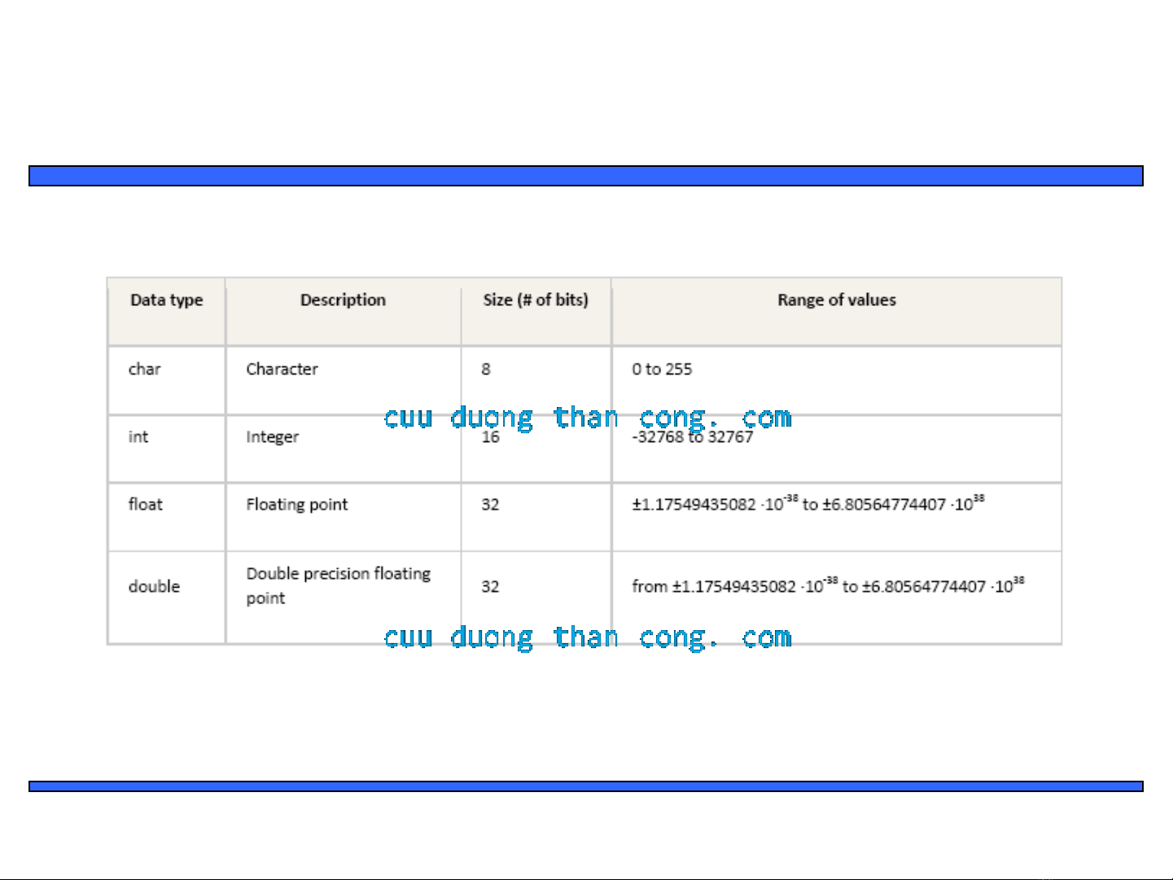Click the "Size (# of bits)" header
This screenshot has height=880, width=1173.
coord(535,300)
